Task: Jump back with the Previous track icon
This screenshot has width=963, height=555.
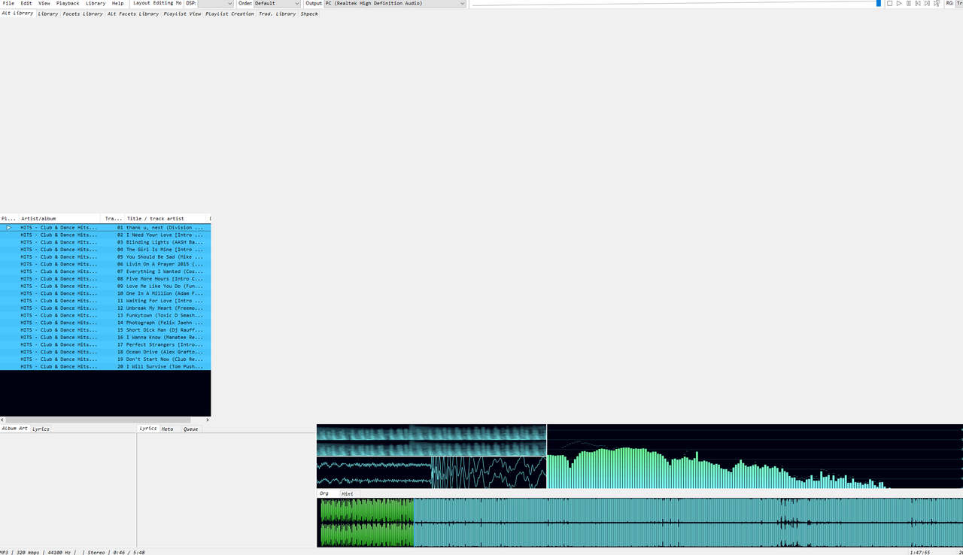Action: [x=919, y=3]
